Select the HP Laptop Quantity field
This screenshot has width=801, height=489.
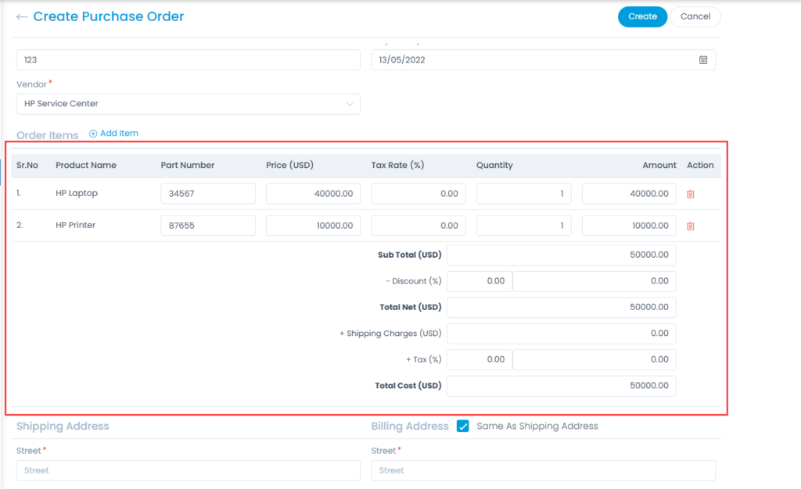pos(523,194)
